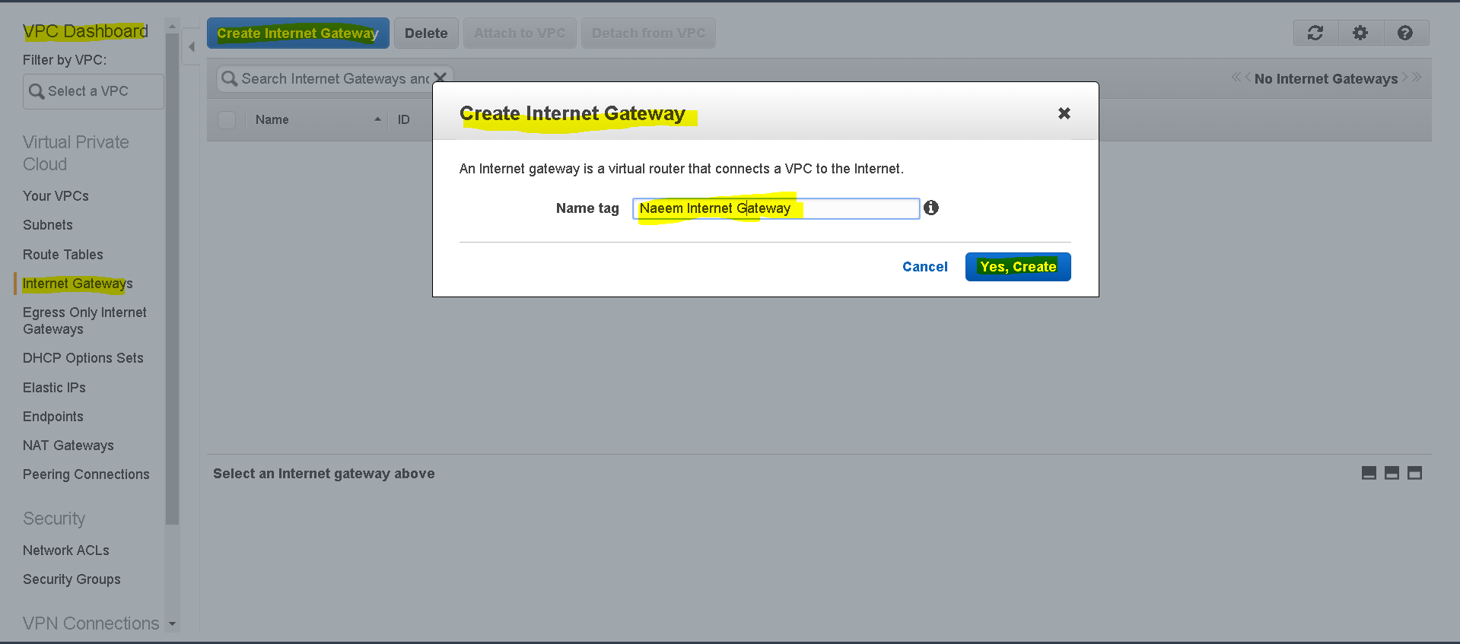Close the Create Internet Gateway dialog
This screenshot has width=1460, height=644.
(x=1064, y=113)
